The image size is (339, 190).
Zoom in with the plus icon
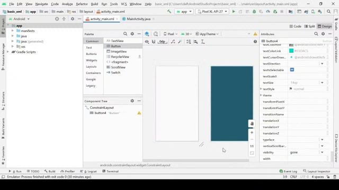[252, 132]
